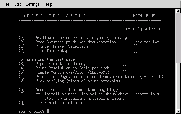Click the 'Printer Driver Selection' option text
The height and width of the screenshot is (114, 181).
tap(62, 46)
